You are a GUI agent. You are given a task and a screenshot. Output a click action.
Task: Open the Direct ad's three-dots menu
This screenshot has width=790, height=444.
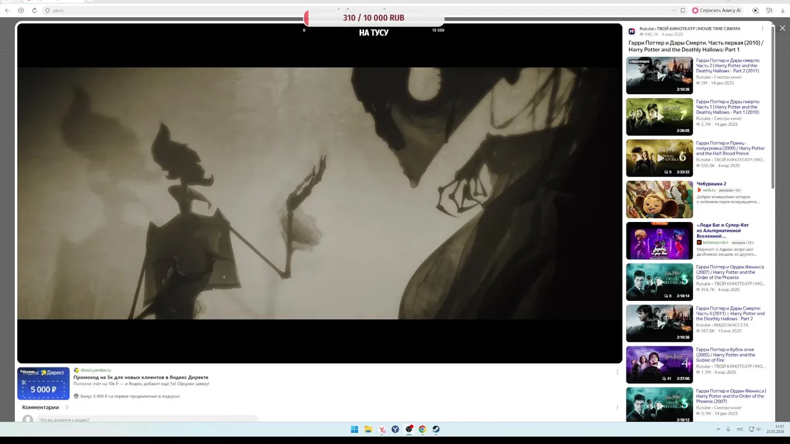(x=617, y=372)
